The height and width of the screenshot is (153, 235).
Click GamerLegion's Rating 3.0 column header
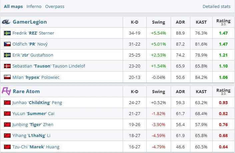(223, 22)
